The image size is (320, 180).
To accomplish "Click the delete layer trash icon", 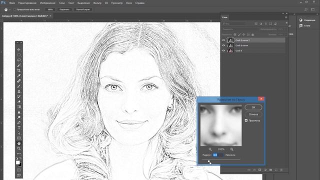I will click(281, 170).
